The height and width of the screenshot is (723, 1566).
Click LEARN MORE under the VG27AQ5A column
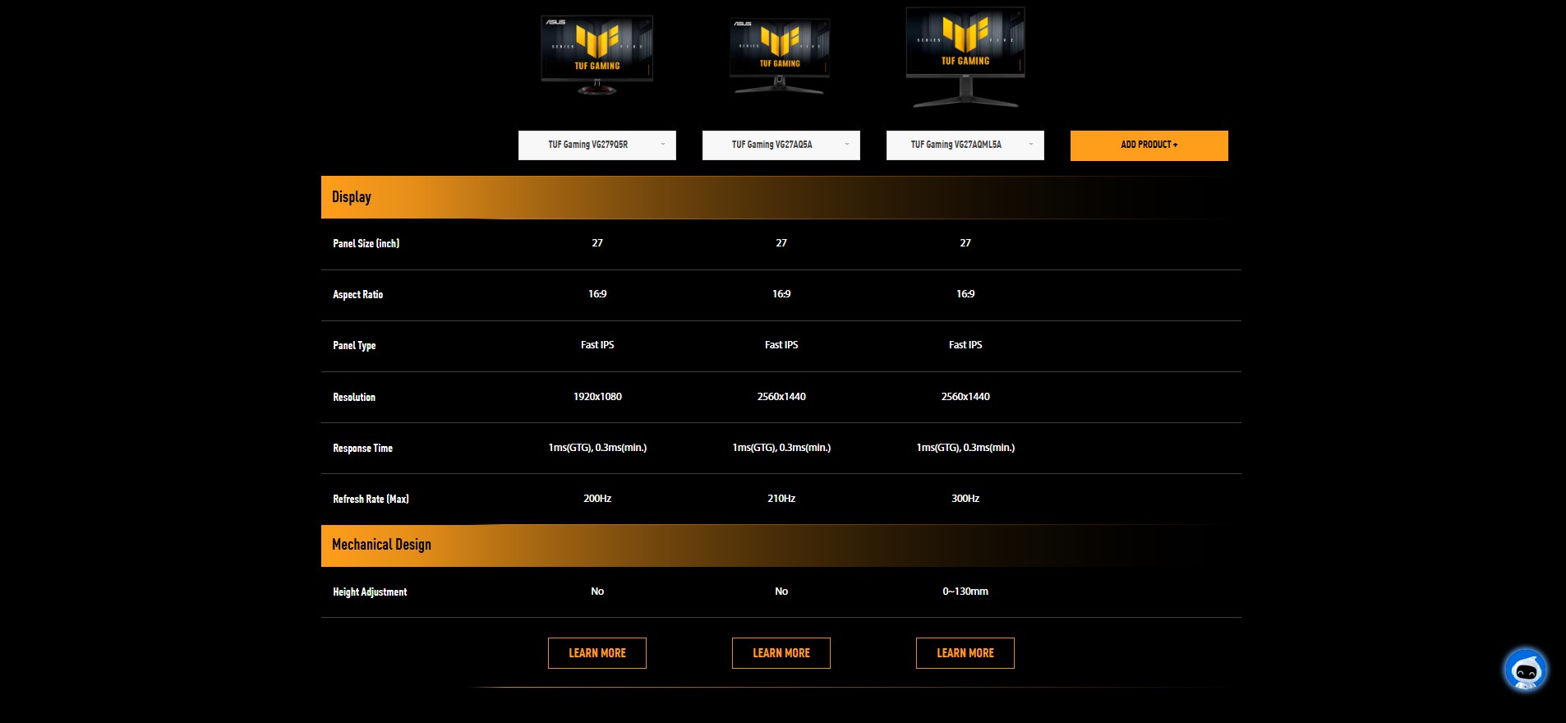coord(781,653)
